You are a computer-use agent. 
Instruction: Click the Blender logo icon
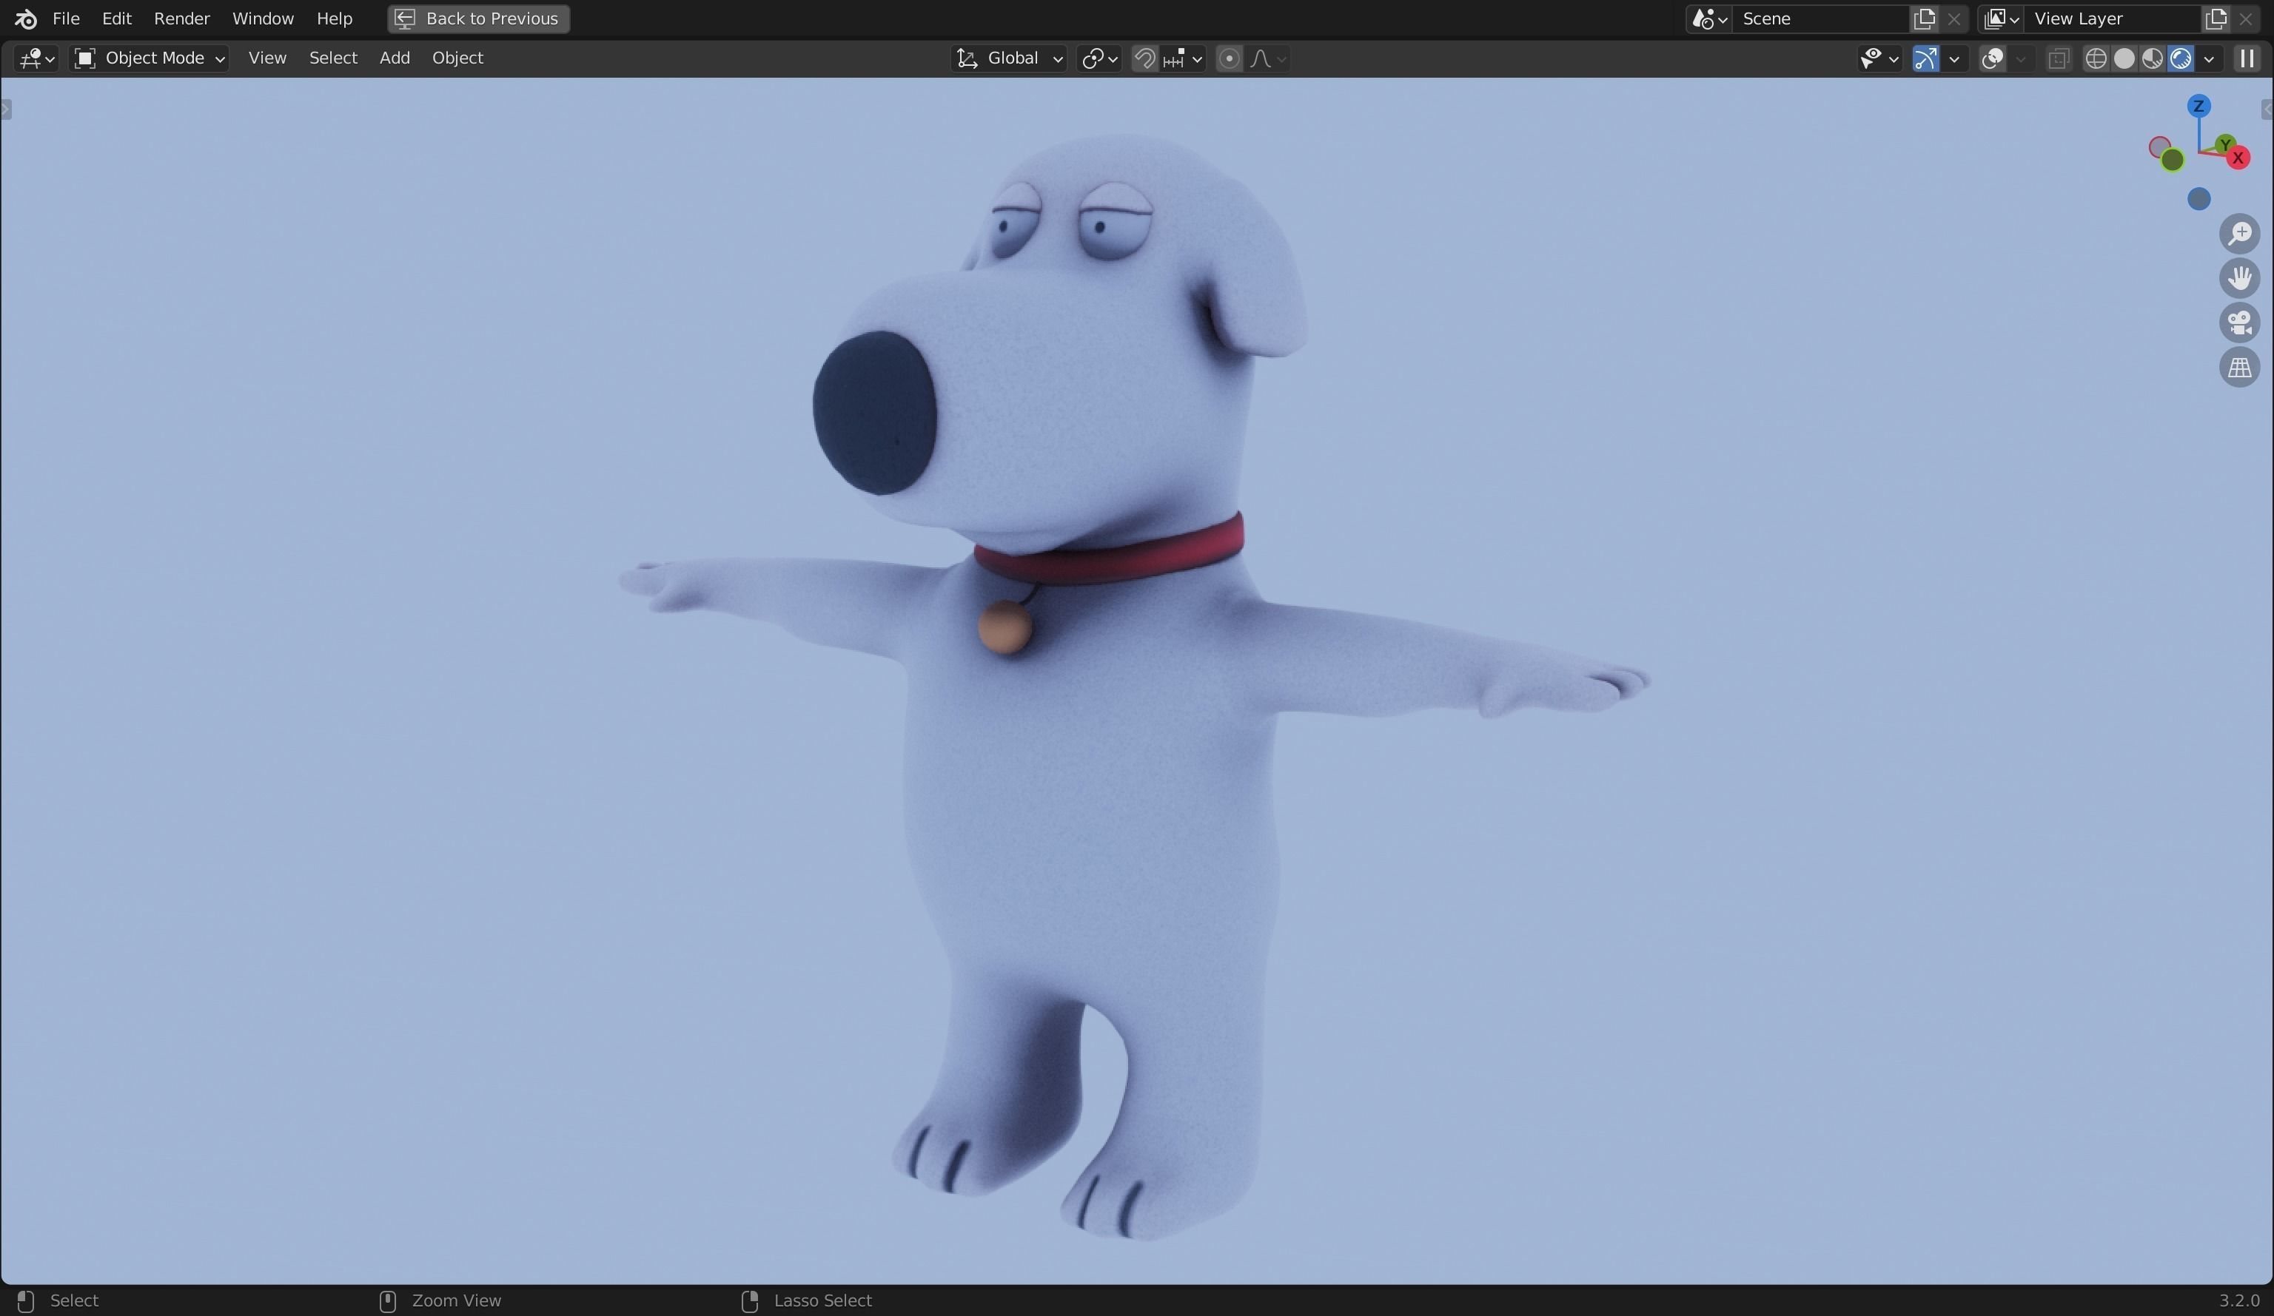26,18
